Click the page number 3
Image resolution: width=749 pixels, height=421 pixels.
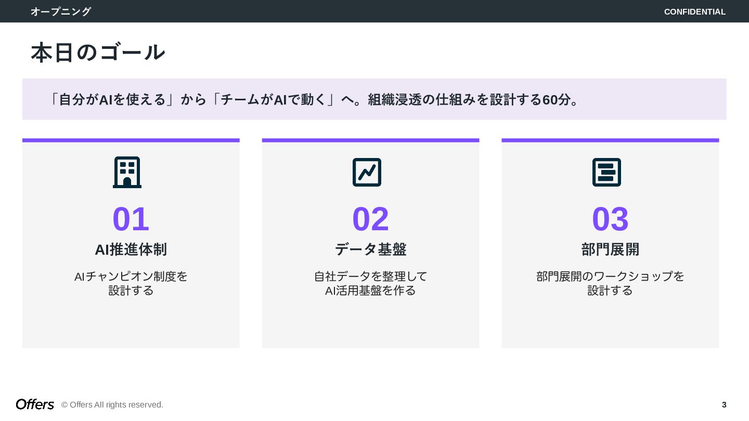[x=724, y=405]
